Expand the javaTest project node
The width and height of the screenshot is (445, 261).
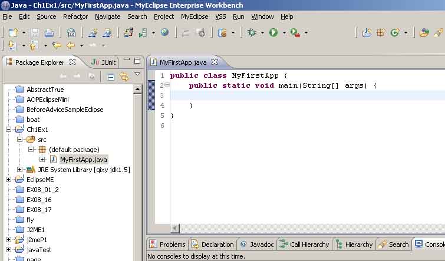(8, 250)
